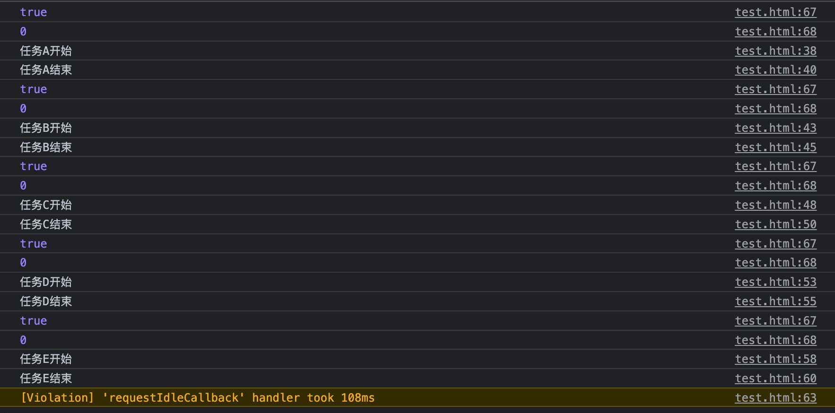Jump to source at test.html:55
The height and width of the screenshot is (413, 835).
pos(775,301)
